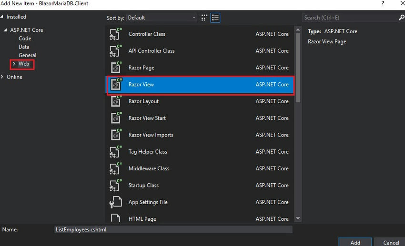Click the template list scrollbar down arrow

(x=298, y=218)
